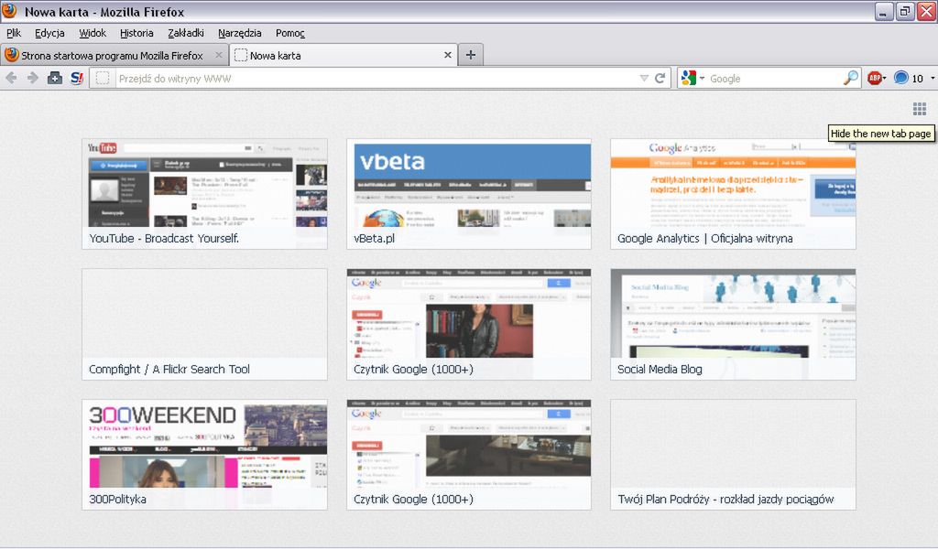Go forward with the Forward arrow
This screenshot has height=549, width=938.
tap(33, 79)
